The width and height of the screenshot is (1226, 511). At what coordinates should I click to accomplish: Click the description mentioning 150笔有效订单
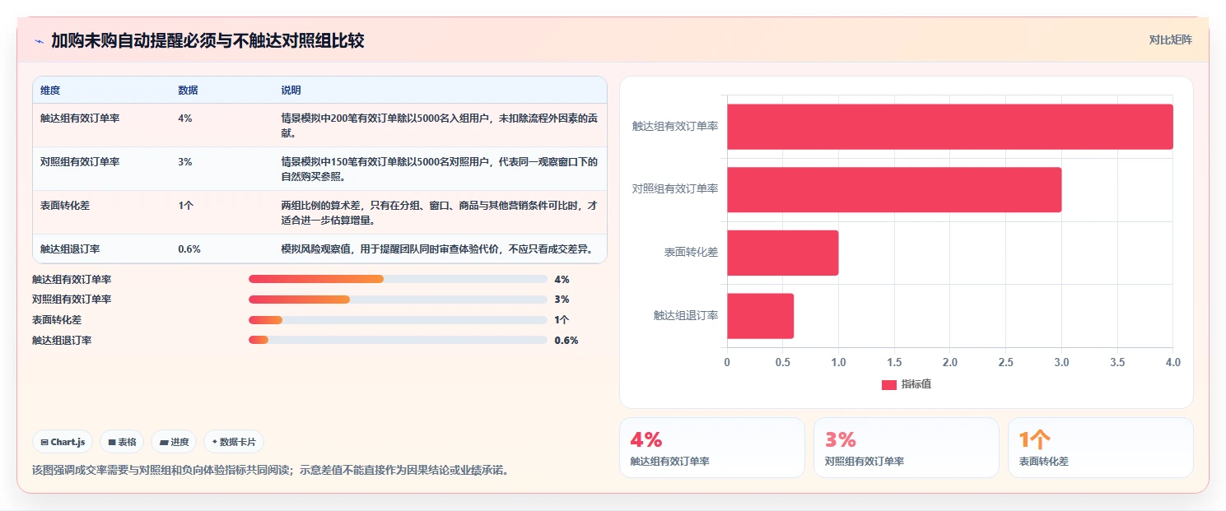(439, 169)
